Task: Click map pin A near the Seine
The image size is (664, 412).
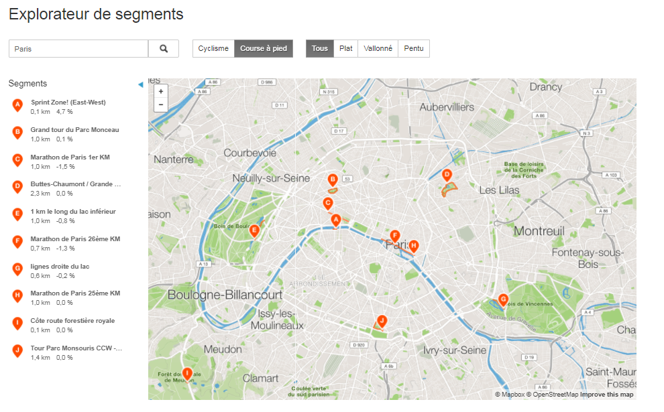Action: coord(336,220)
